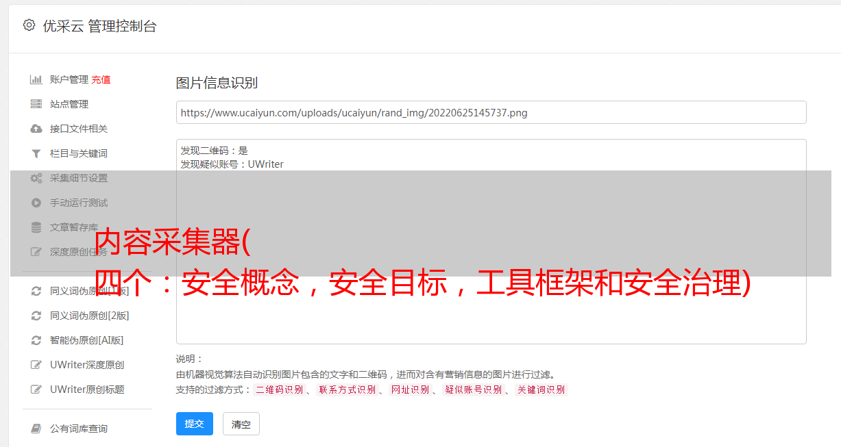Click the 关键词识别 tag
Image resolution: width=841 pixels, height=447 pixels.
(541, 389)
